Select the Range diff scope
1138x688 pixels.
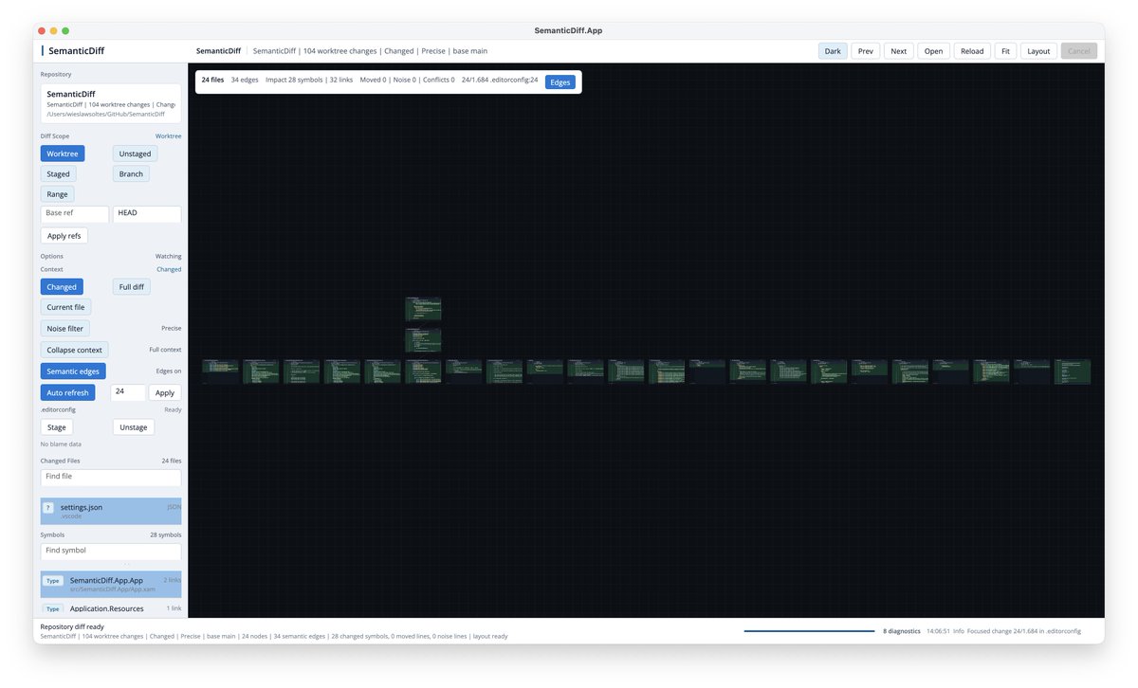pyautogui.click(x=57, y=193)
